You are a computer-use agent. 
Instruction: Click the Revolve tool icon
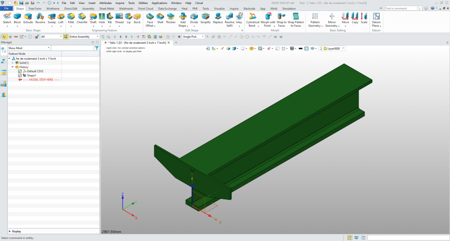[40, 17]
